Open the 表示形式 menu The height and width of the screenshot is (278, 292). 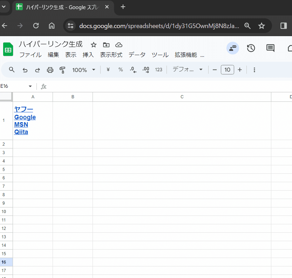[111, 55]
